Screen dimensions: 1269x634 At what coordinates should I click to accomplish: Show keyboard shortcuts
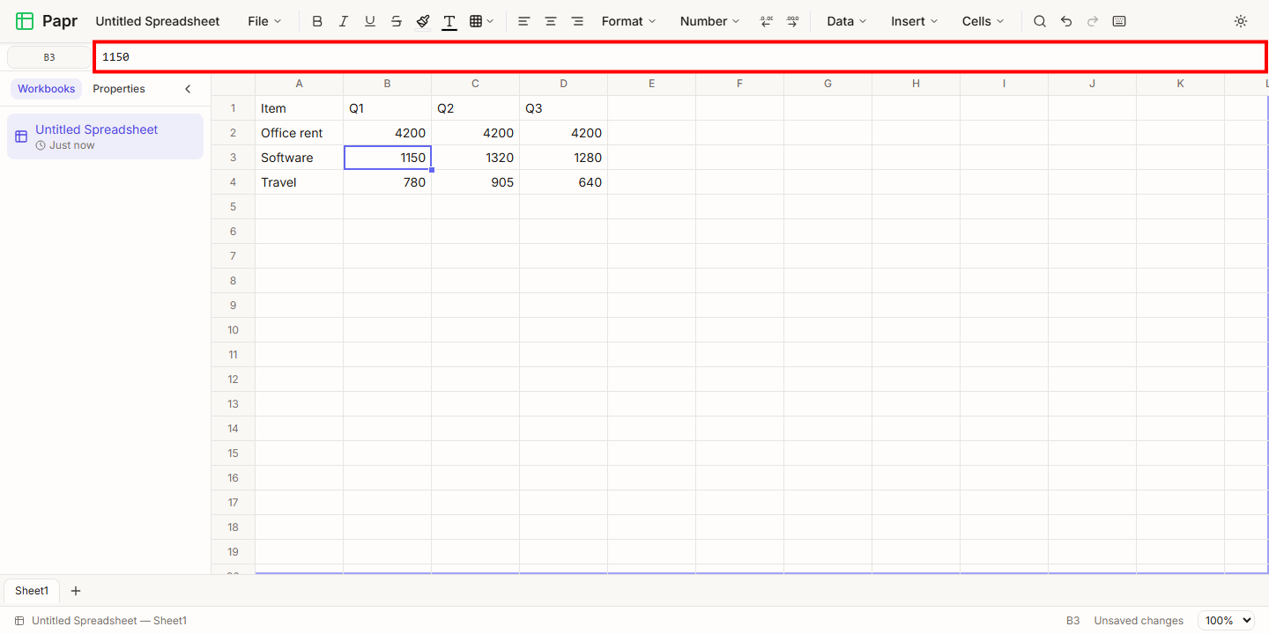pyautogui.click(x=1119, y=21)
